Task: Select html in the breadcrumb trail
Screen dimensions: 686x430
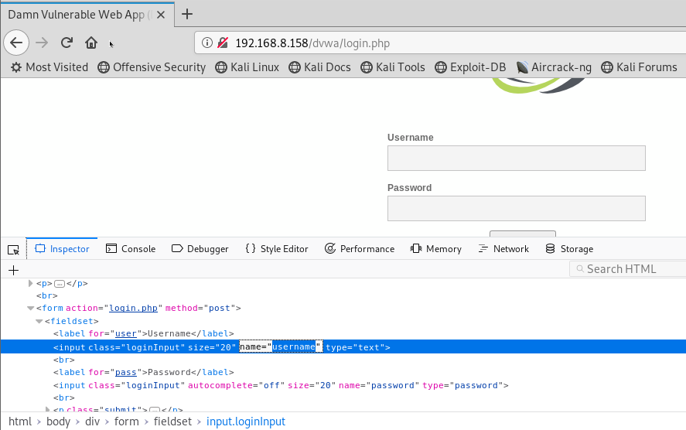Action: click(x=20, y=421)
